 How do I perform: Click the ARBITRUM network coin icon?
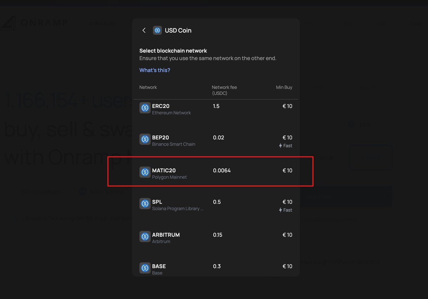coord(145,236)
